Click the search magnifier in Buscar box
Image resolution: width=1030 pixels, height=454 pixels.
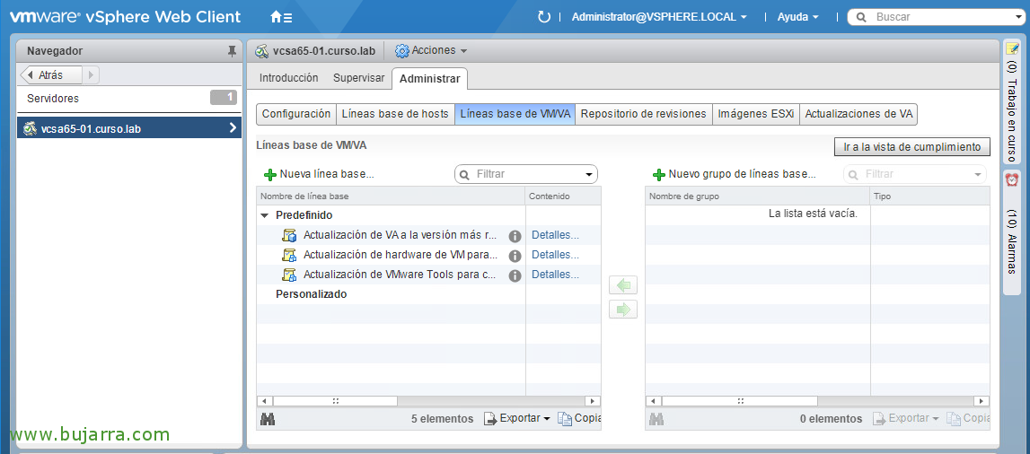click(861, 17)
